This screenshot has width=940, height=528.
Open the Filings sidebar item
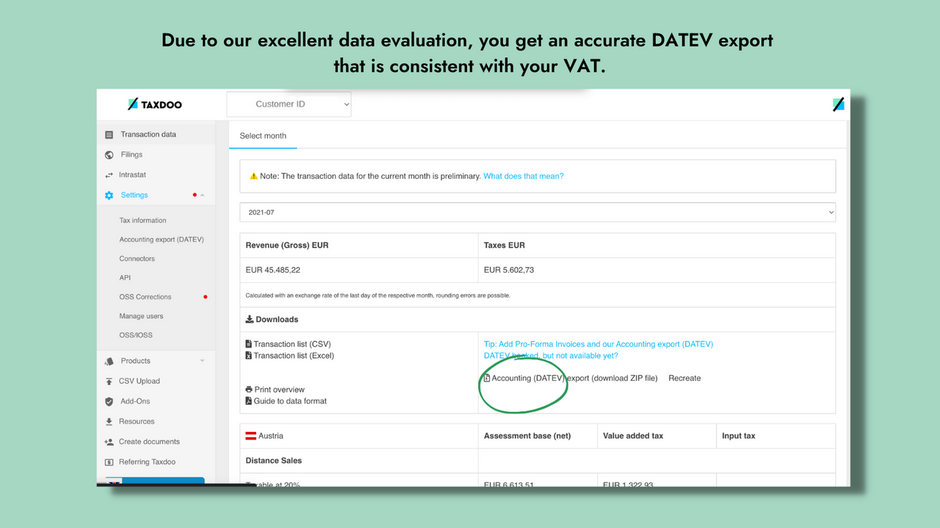coord(131,155)
